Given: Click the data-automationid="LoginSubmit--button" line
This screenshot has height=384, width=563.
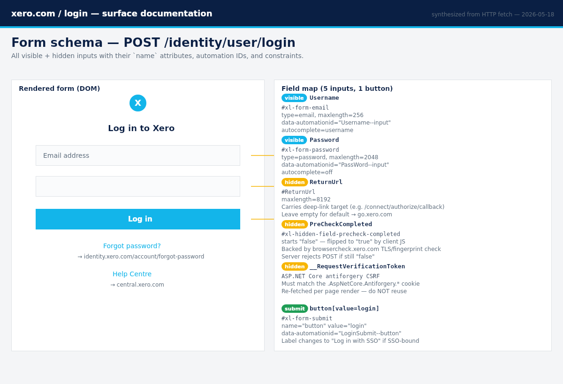Looking at the screenshot, I should click(342, 333).
